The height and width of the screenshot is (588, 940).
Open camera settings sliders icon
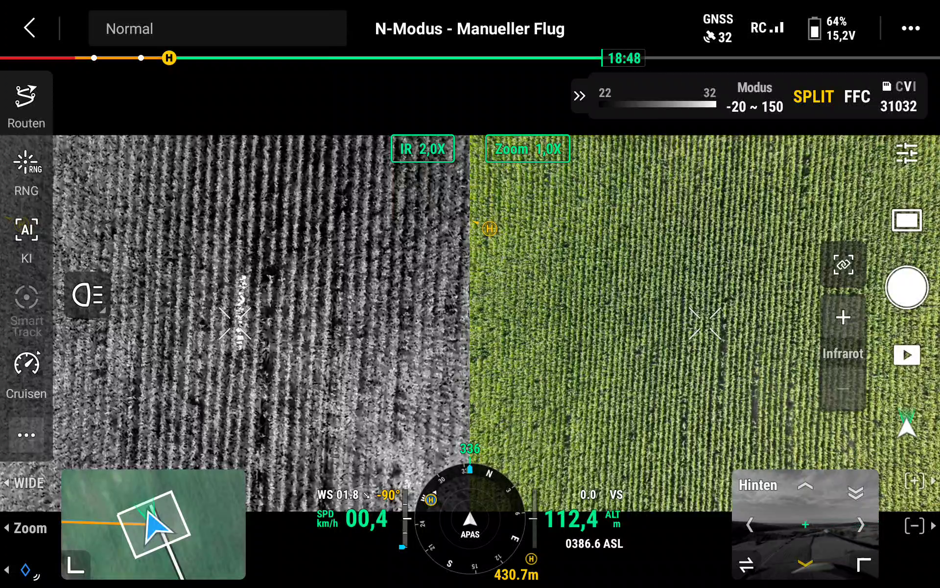point(906,153)
